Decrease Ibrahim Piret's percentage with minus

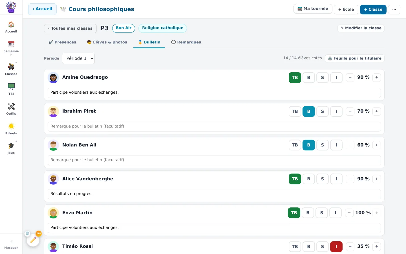[350, 111]
